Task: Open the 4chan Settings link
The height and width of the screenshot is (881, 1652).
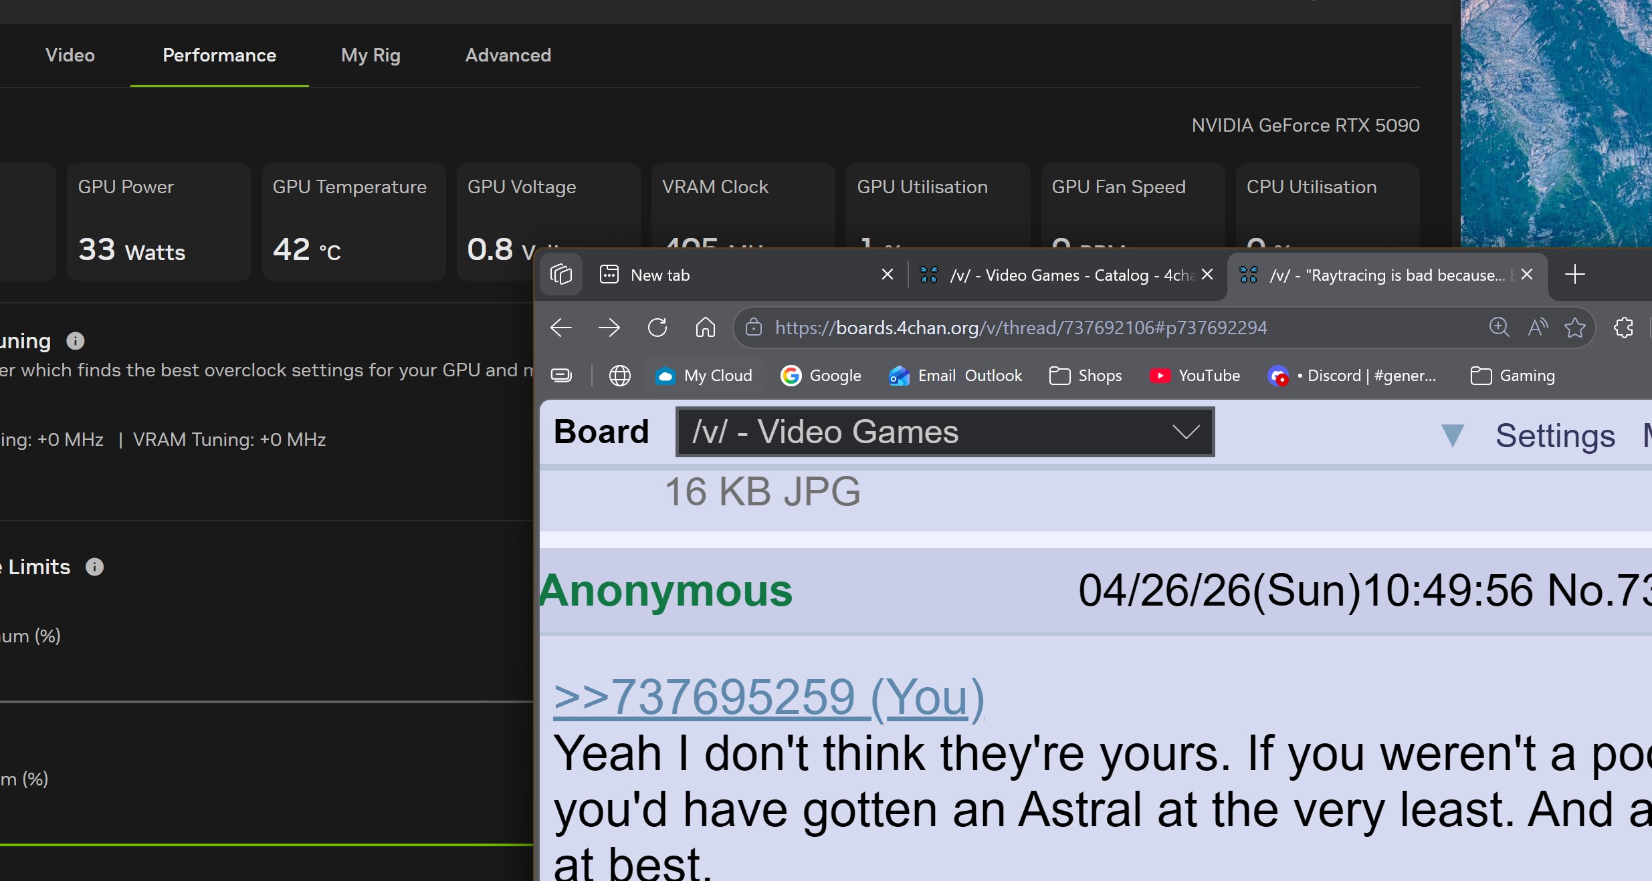Action: pos(1555,435)
